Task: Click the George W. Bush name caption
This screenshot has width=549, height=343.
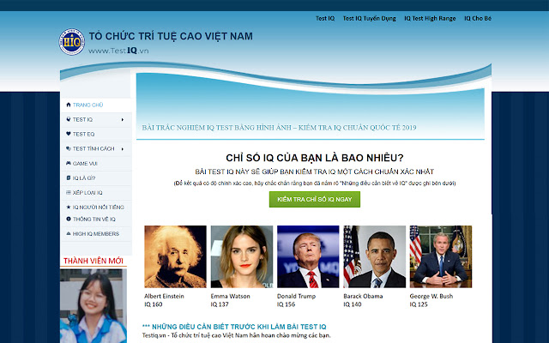Action: click(431, 296)
